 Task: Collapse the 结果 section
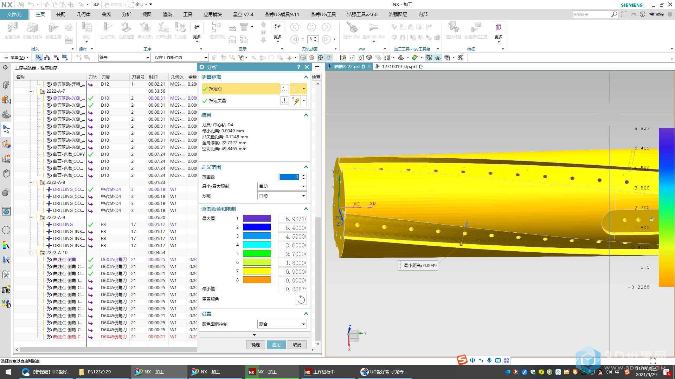tap(306, 115)
